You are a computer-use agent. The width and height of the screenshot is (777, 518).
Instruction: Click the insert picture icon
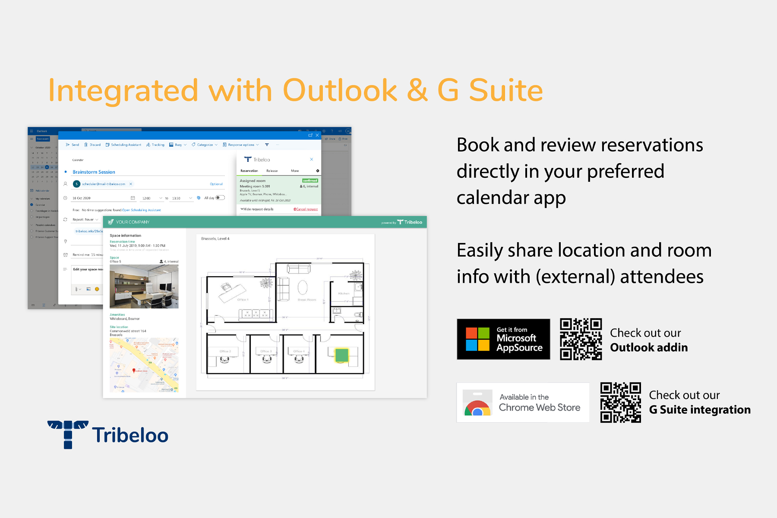coord(88,289)
